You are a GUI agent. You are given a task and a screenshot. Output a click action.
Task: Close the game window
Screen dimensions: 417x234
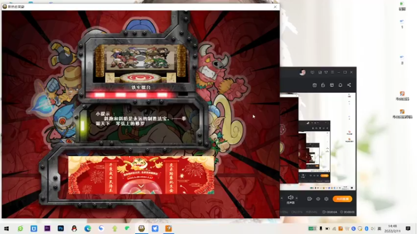click(275, 7)
